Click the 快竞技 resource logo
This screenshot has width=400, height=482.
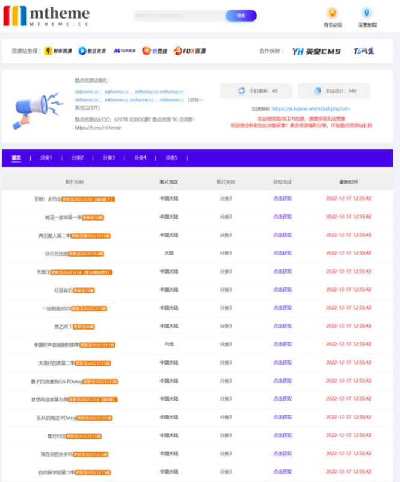(x=155, y=51)
